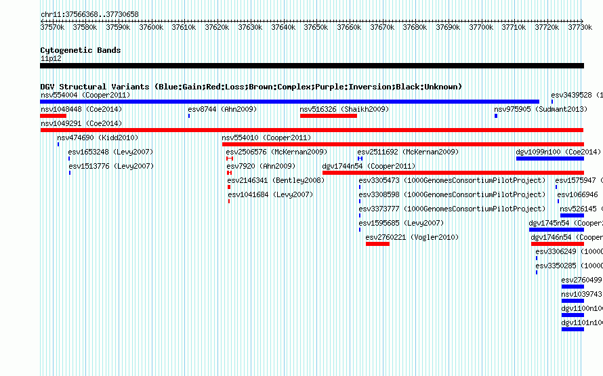Open variant nsv474690 (Kidd2010) label
Viewport: 603px width, 376px height.
(x=98, y=138)
